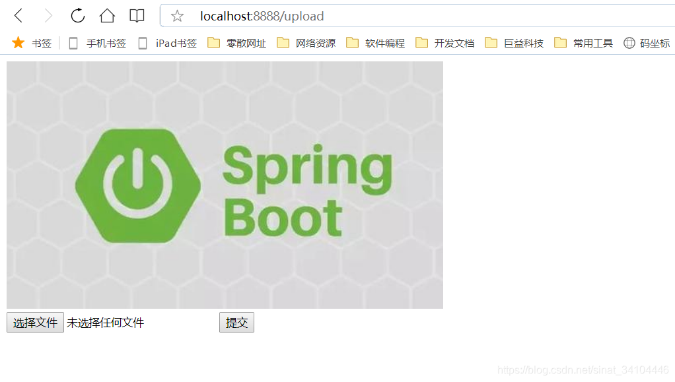Image resolution: width=675 pixels, height=382 pixels.
Task: Click the Spring Boot uploaded image
Action: pyautogui.click(x=225, y=185)
